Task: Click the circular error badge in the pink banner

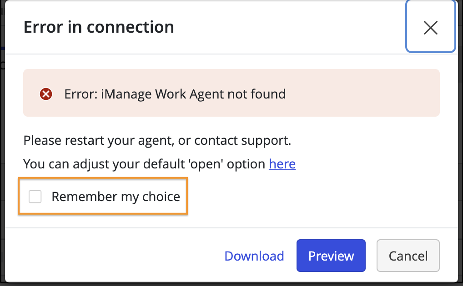Action: 45,94
